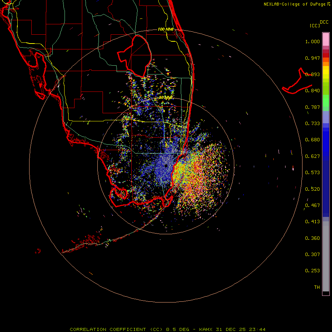Click the TH threshold label

coord(317,287)
